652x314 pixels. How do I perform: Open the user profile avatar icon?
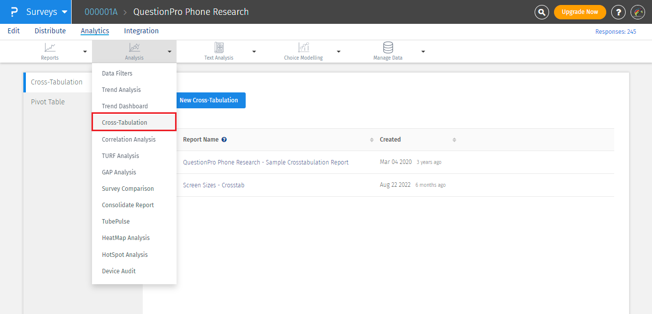pyautogui.click(x=638, y=12)
